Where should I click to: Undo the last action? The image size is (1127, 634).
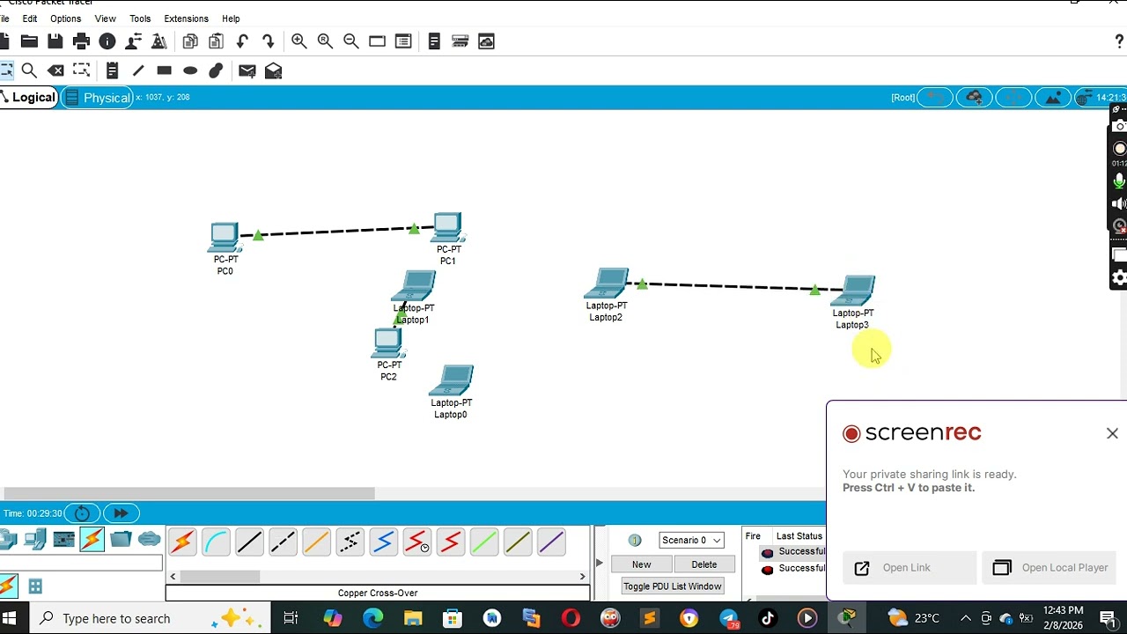coord(242,41)
